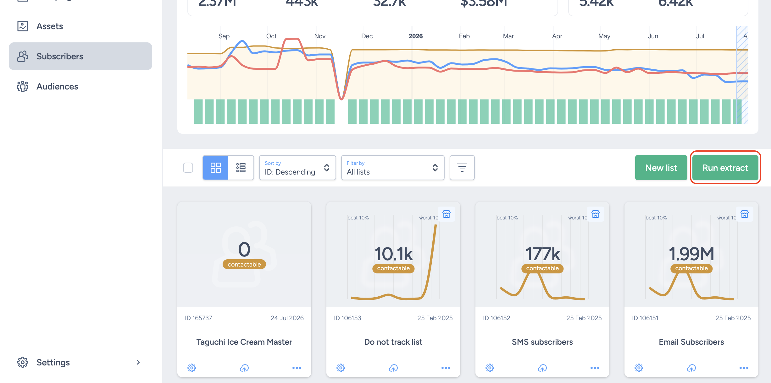Click the 177k contactable card chart
The height and width of the screenshot is (383, 771).
point(542,254)
